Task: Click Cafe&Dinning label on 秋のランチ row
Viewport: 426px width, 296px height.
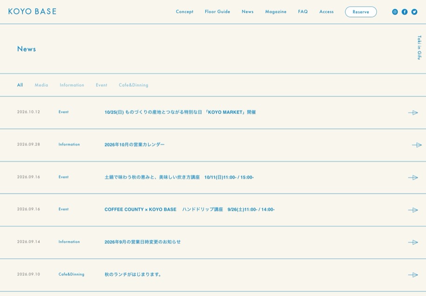Action: 71,274
